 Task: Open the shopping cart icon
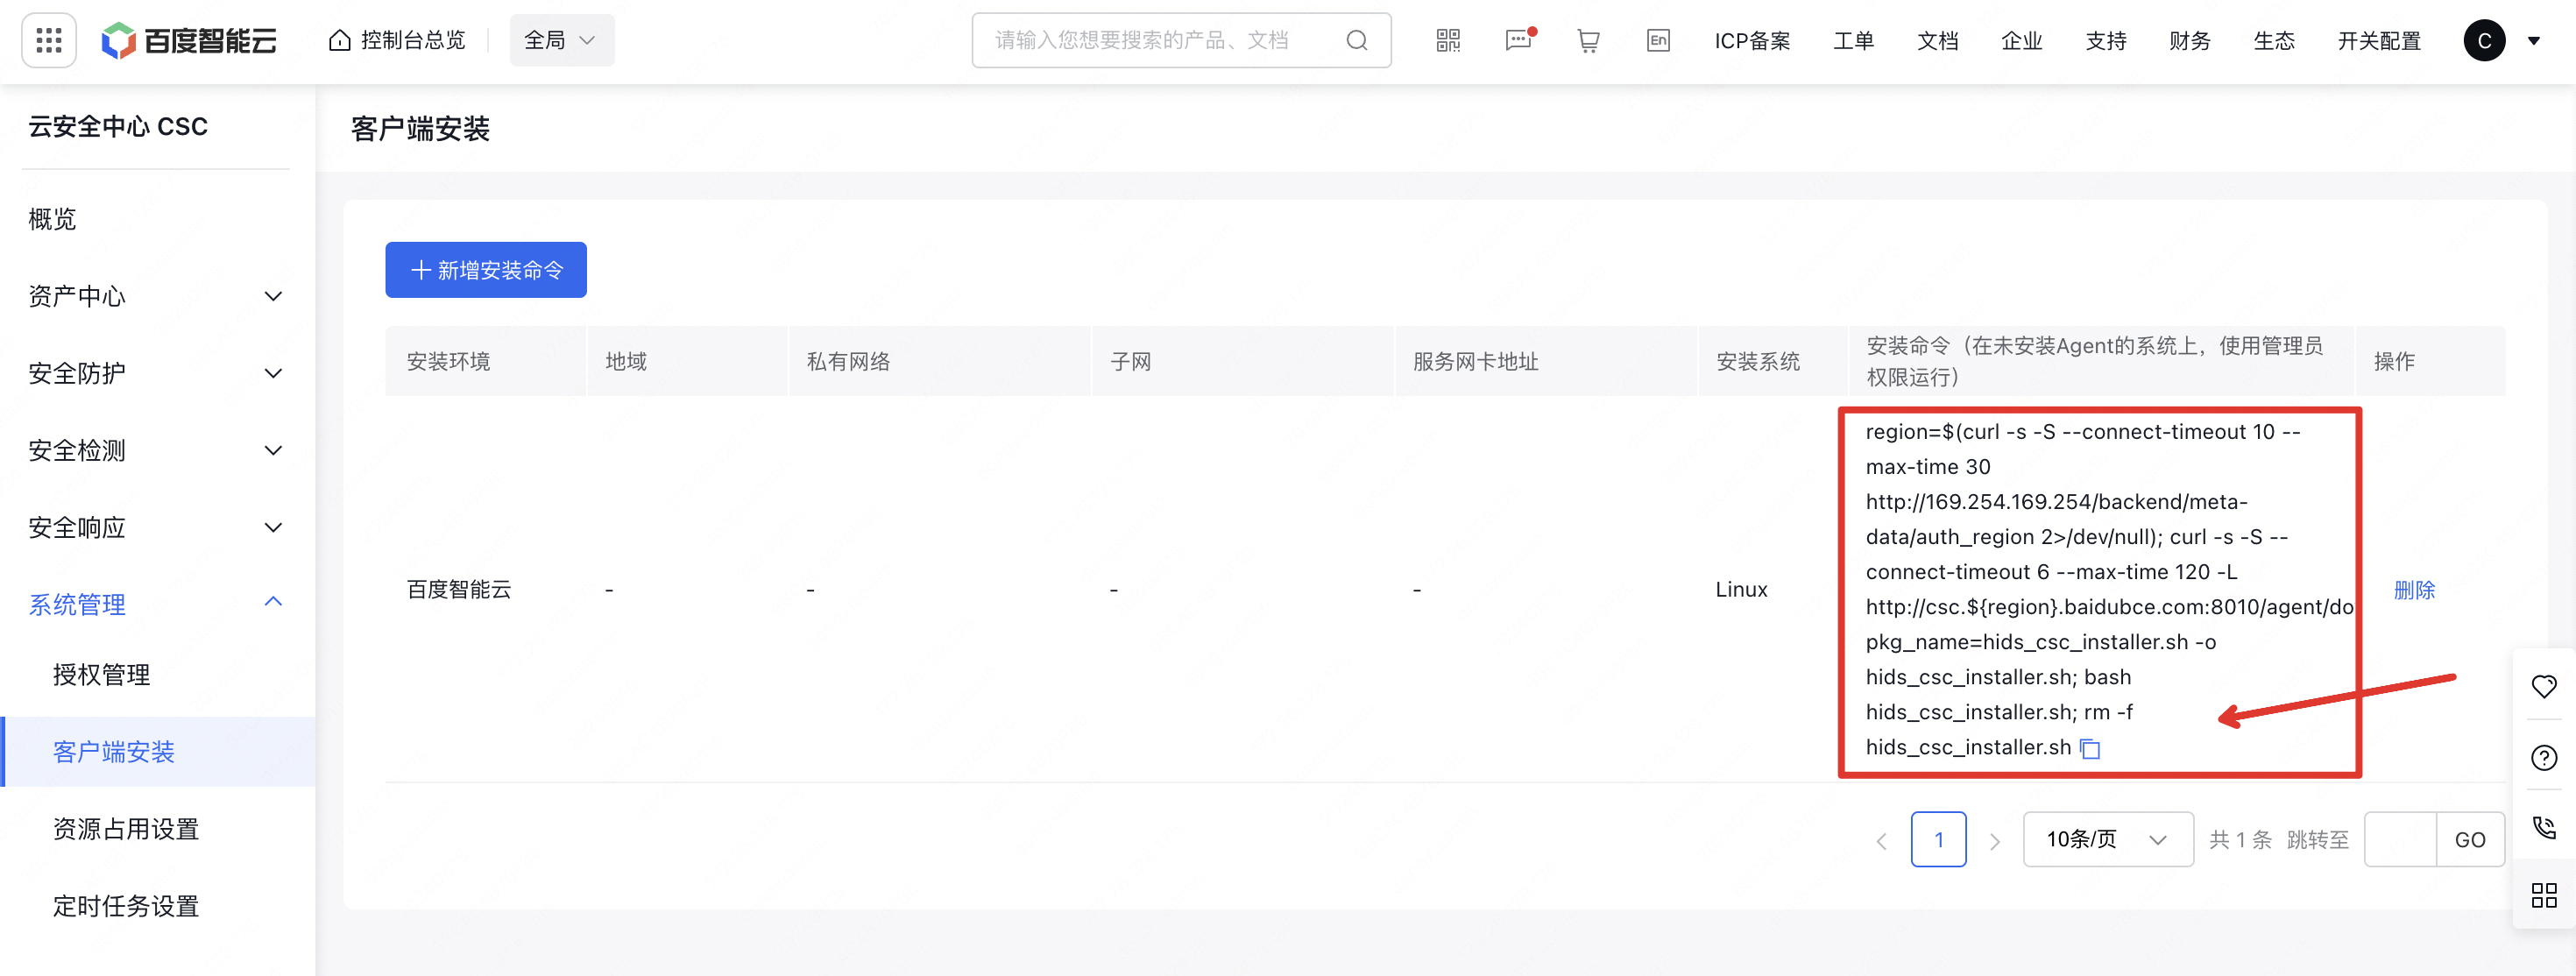click(x=1588, y=40)
